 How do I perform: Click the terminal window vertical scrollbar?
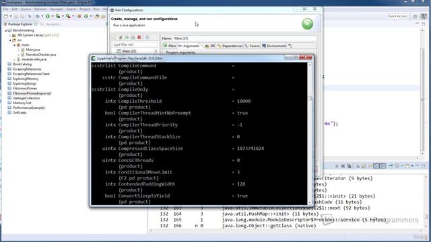tap(310, 134)
